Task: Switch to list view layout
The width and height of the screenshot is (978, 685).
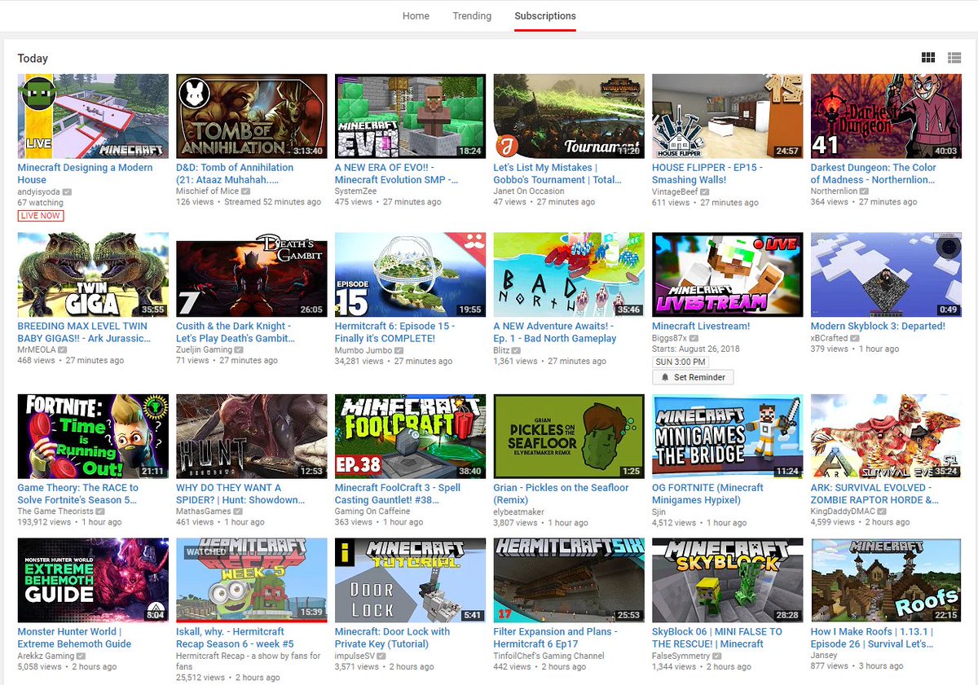Action: (x=954, y=58)
